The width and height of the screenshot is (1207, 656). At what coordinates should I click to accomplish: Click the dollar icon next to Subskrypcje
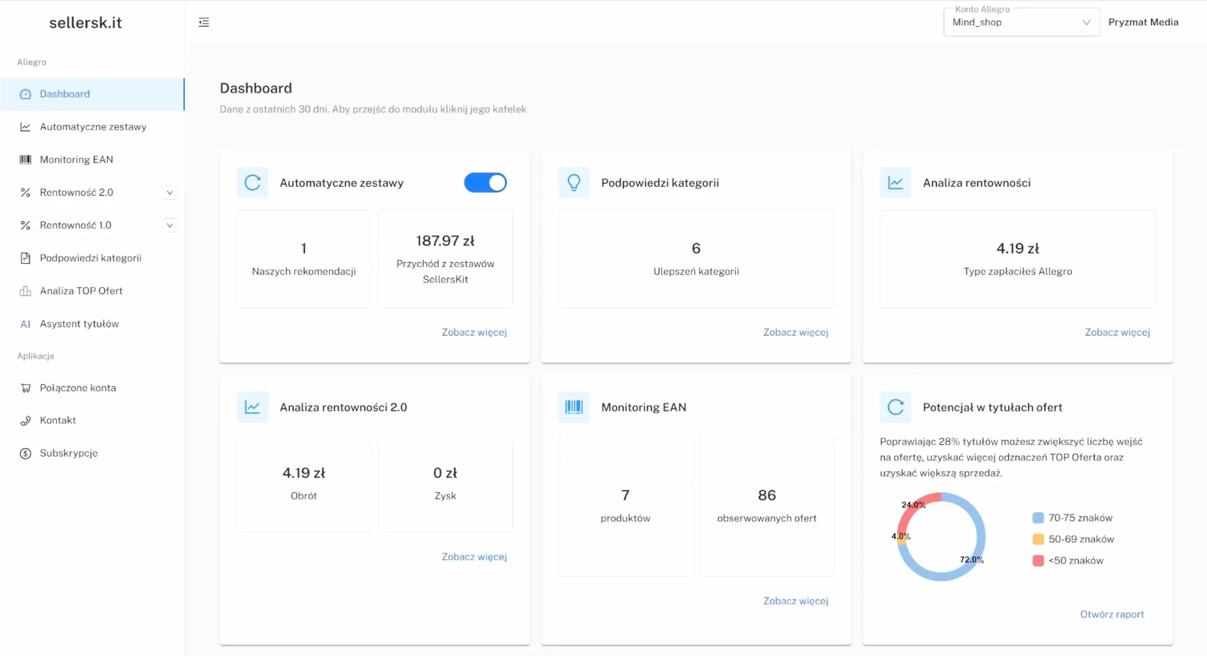(25, 453)
